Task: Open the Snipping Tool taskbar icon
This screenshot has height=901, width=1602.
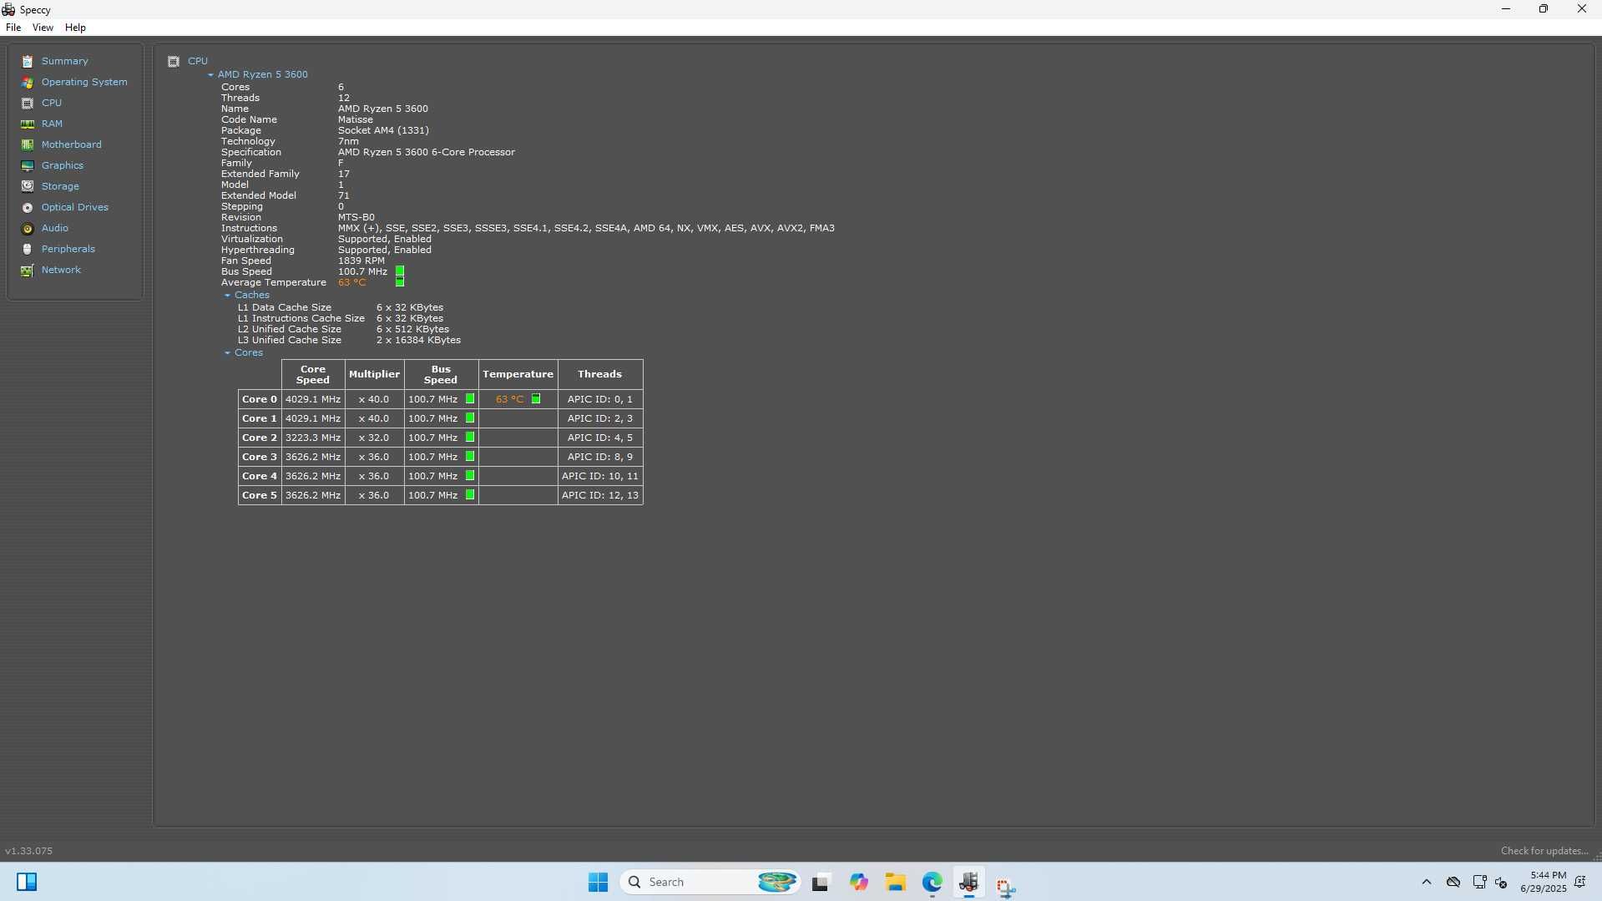Action: [x=1005, y=885]
